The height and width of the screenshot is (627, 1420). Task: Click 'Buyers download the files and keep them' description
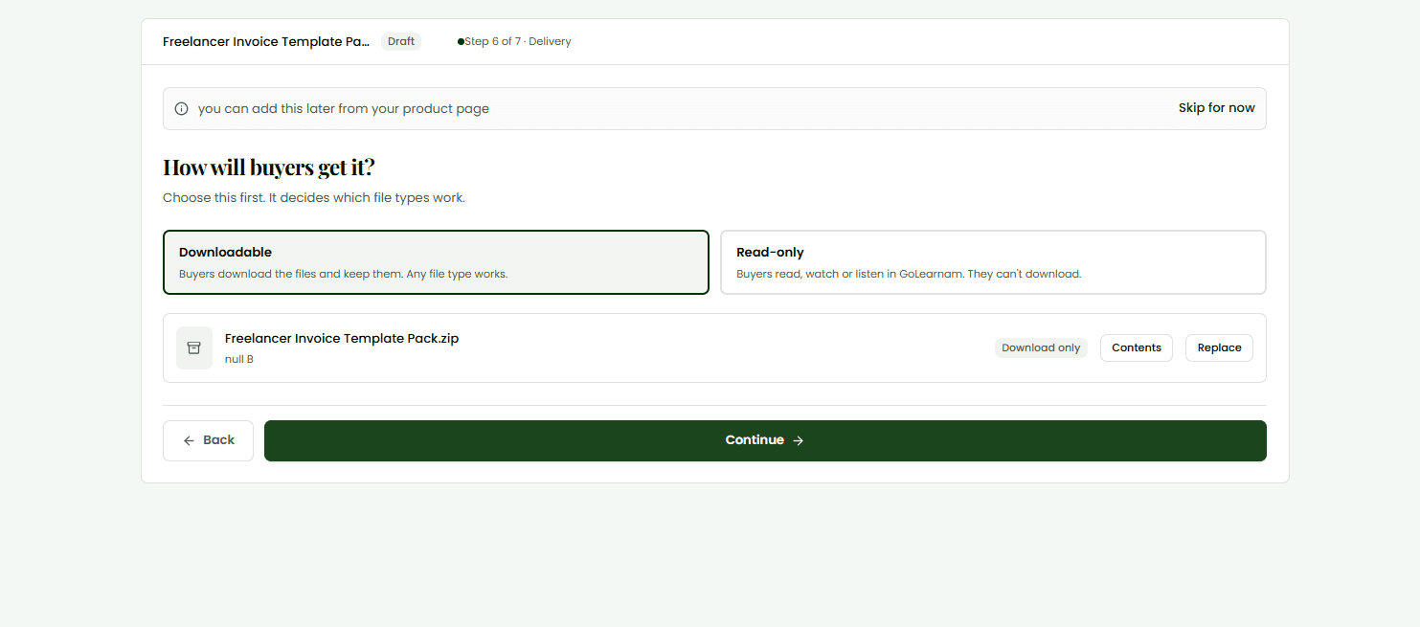343,274
